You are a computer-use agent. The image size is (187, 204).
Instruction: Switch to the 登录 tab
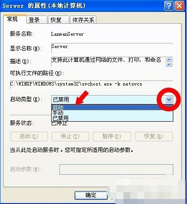37,20
